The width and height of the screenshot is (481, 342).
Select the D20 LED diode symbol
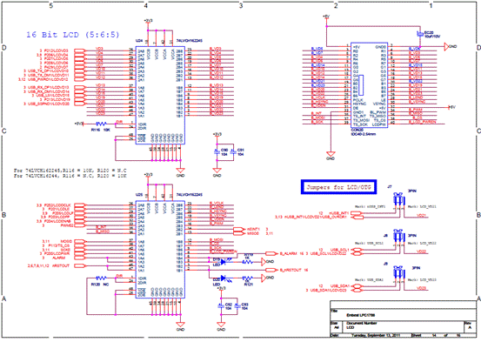[x=223, y=278]
